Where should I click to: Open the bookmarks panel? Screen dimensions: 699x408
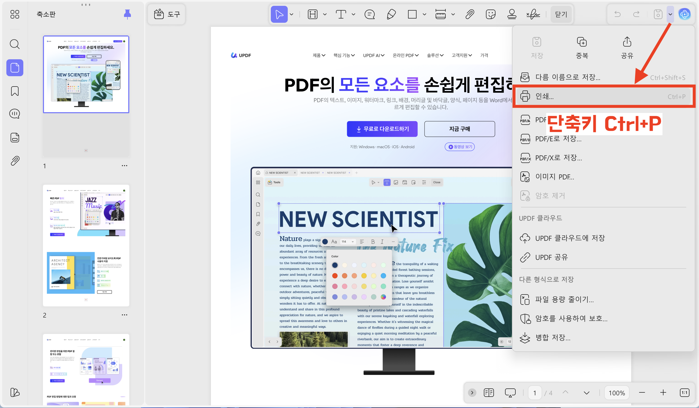pyautogui.click(x=15, y=91)
